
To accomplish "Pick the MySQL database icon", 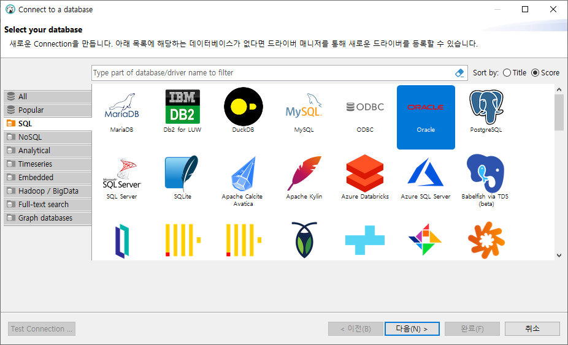I will [x=304, y=107].
